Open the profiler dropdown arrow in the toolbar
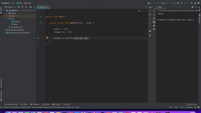 point(184,3)
